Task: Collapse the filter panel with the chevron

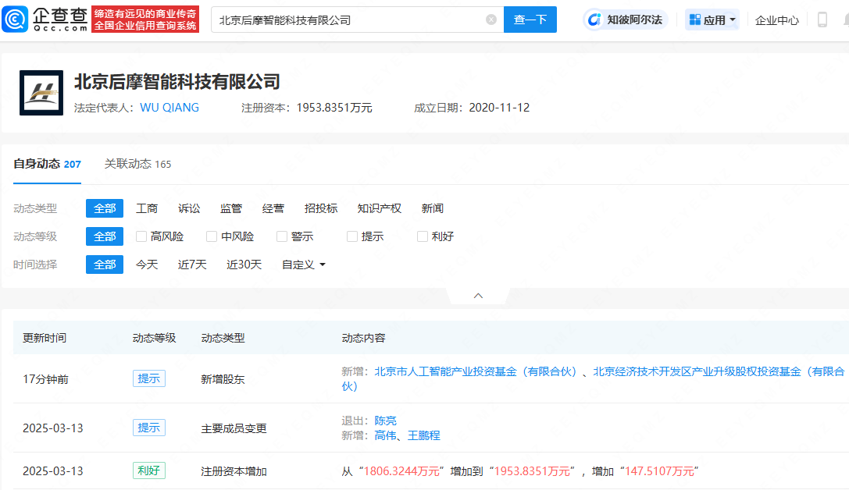Action: pyautogui.click(x=478, y=296)
